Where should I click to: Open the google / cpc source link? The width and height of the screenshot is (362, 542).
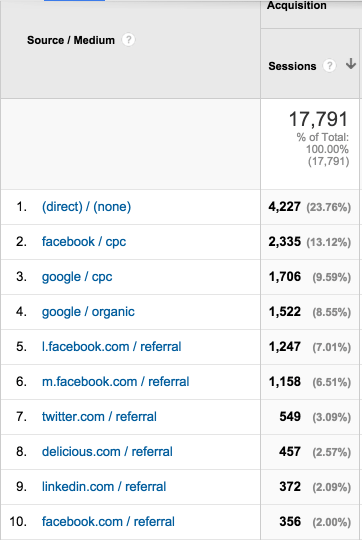click(x=77, y=276)
